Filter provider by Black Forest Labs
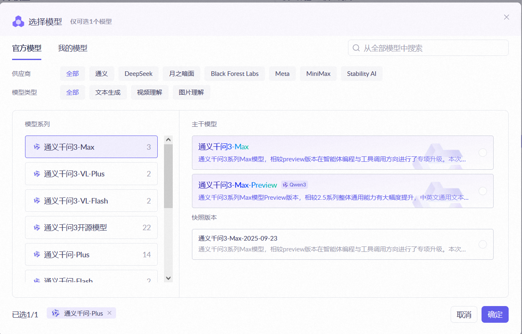 tap(235, 74)
